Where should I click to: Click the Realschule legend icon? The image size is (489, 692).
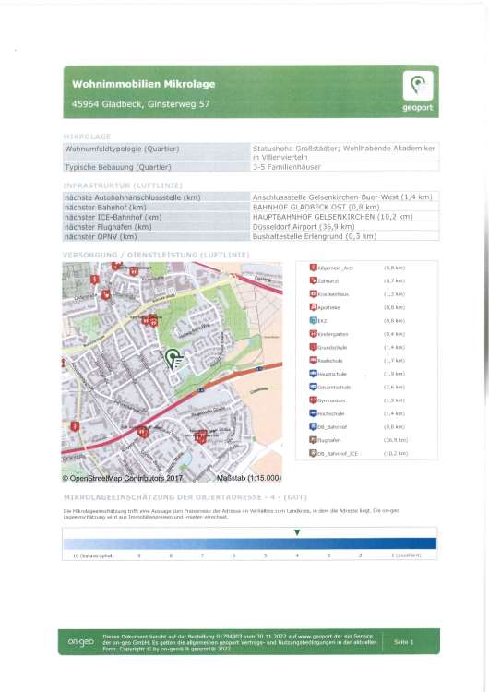tap(314, 360)
